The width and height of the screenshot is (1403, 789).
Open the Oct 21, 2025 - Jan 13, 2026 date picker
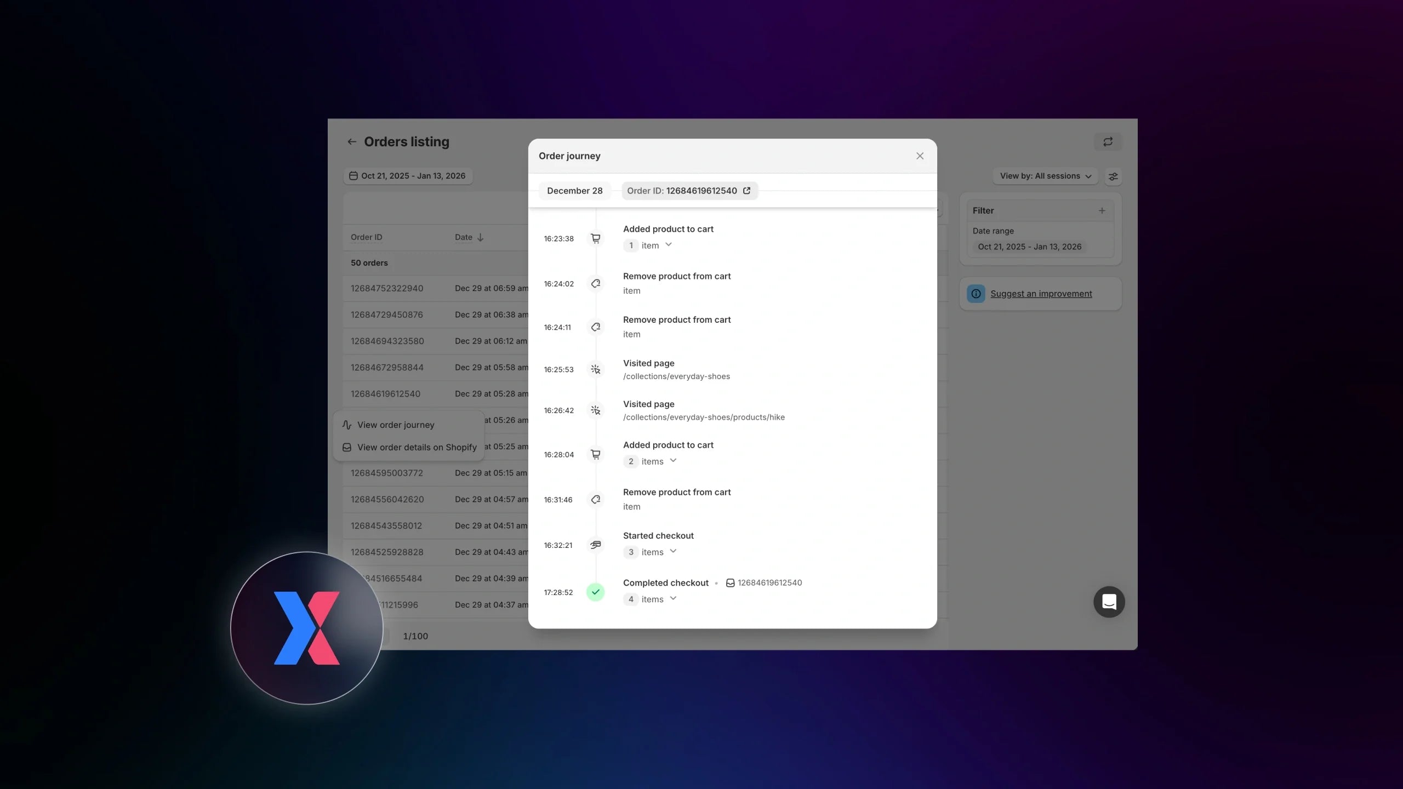coord(408,176)
